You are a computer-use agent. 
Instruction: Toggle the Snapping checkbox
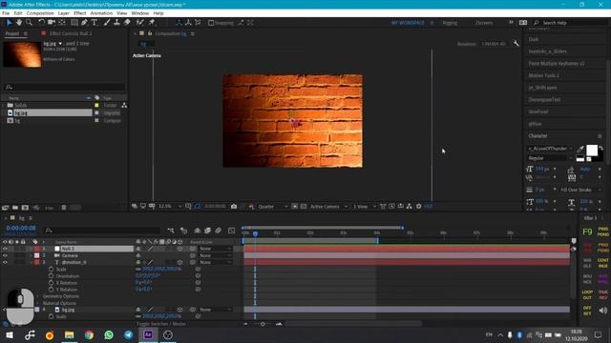tap(211, 23)
